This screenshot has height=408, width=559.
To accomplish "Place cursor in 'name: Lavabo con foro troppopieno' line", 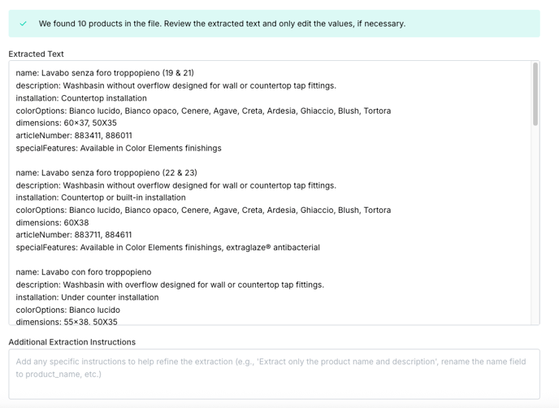I will click(x=84, y=272).
